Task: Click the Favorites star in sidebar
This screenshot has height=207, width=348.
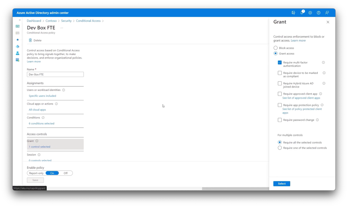Action: [x=17, y=39]
